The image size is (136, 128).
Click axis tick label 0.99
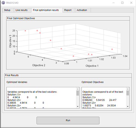point(67,64)
